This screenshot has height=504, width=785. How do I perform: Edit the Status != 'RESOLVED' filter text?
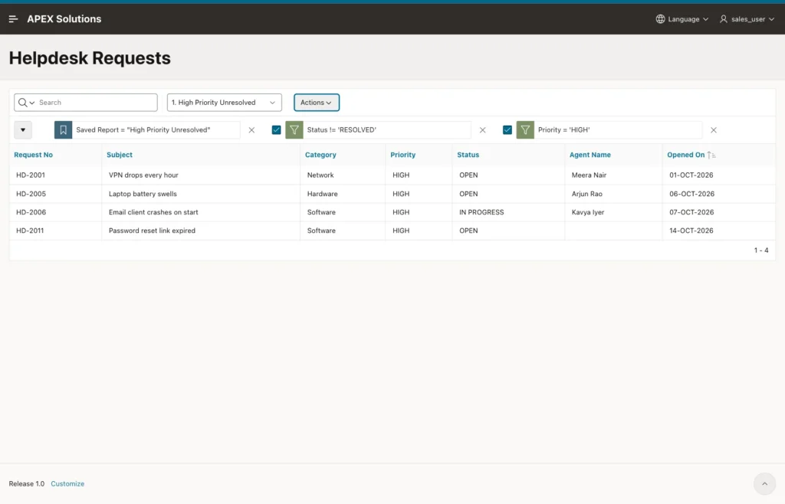(341, 130)
